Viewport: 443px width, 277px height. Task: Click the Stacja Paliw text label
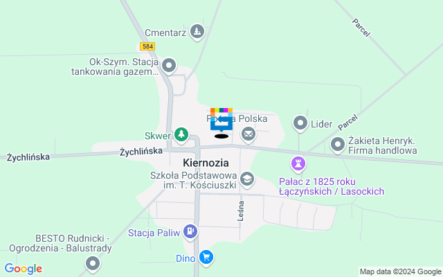154,233
